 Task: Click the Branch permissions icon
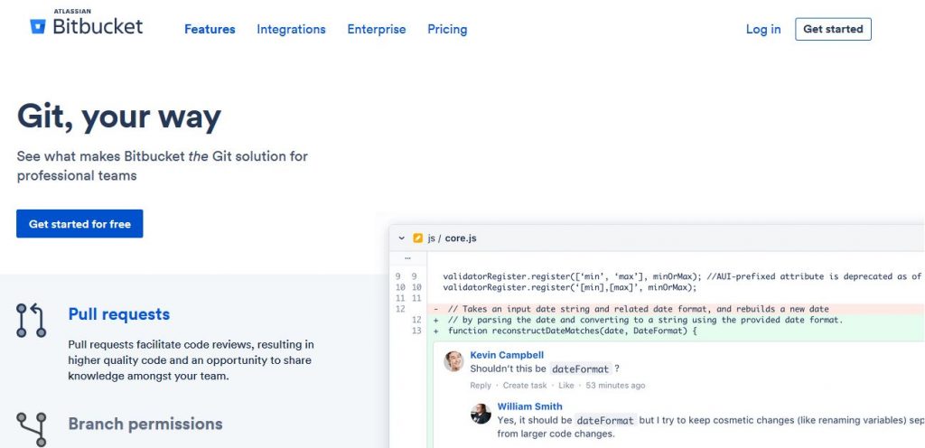32,429
